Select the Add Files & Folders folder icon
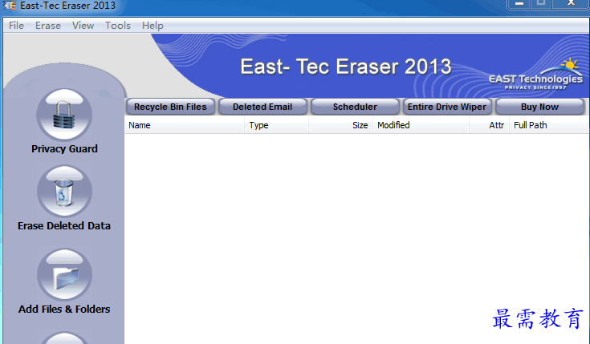 pyautogui.click(x=64, y=274)
